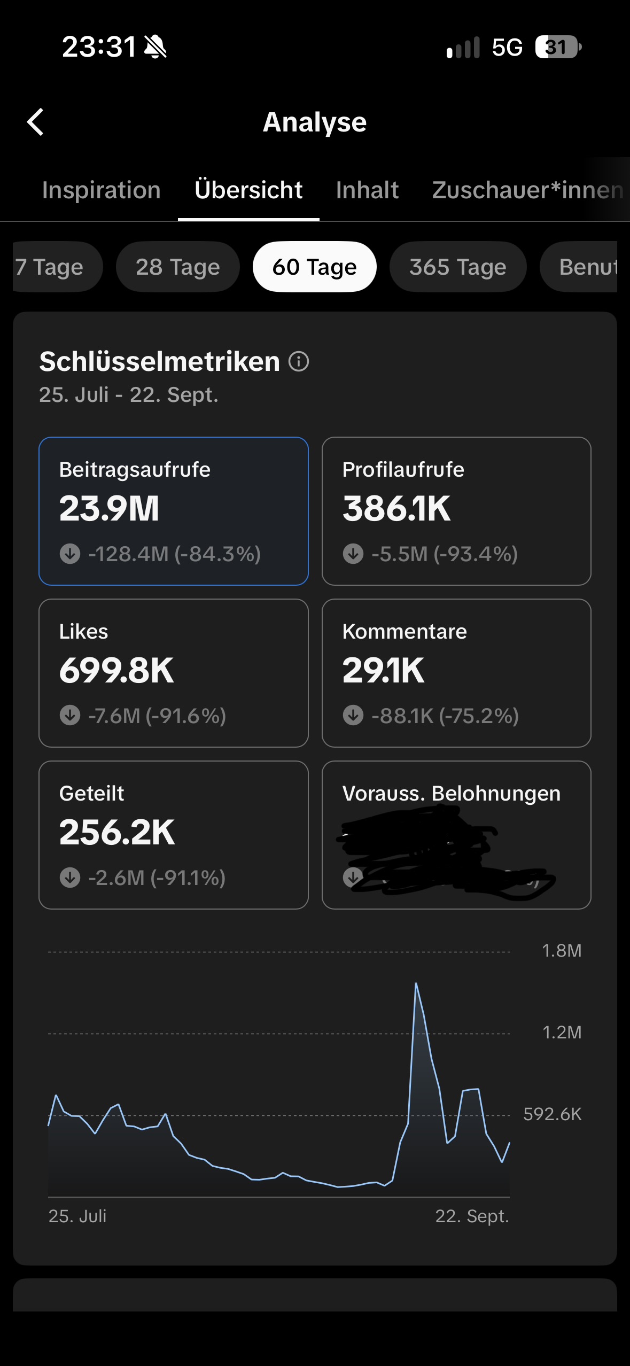Select the 28 Tage time range
Screen dimensions: 630x1366
[x=178, y=267]
